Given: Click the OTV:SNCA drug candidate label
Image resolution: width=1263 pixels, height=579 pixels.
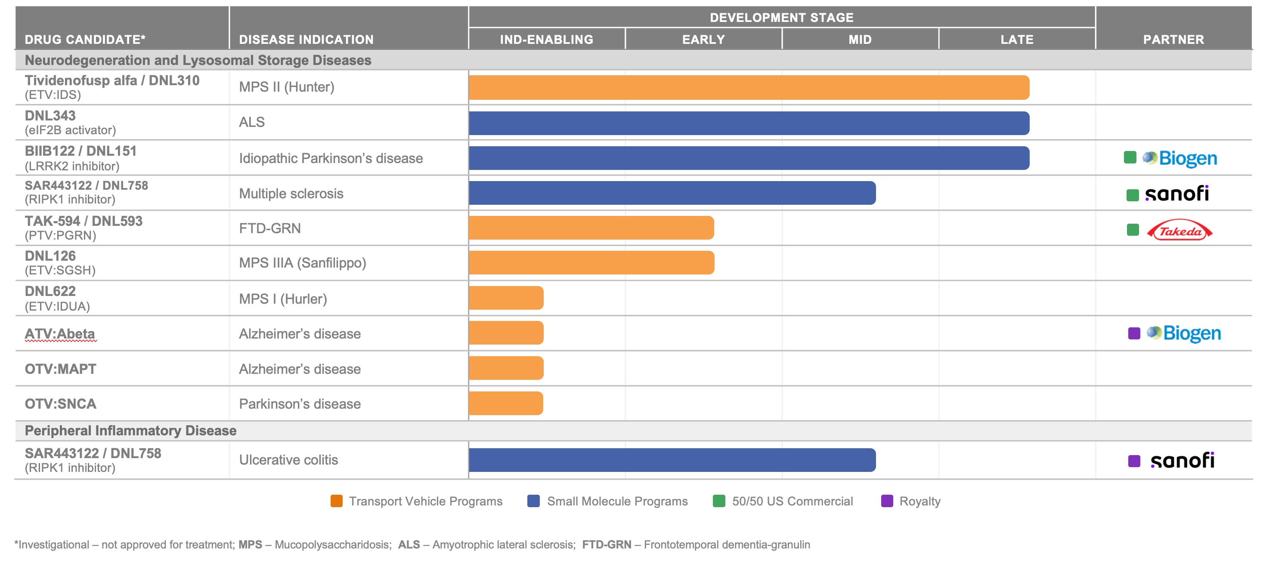Looking at the screenshot, I should tap(60, 403).
